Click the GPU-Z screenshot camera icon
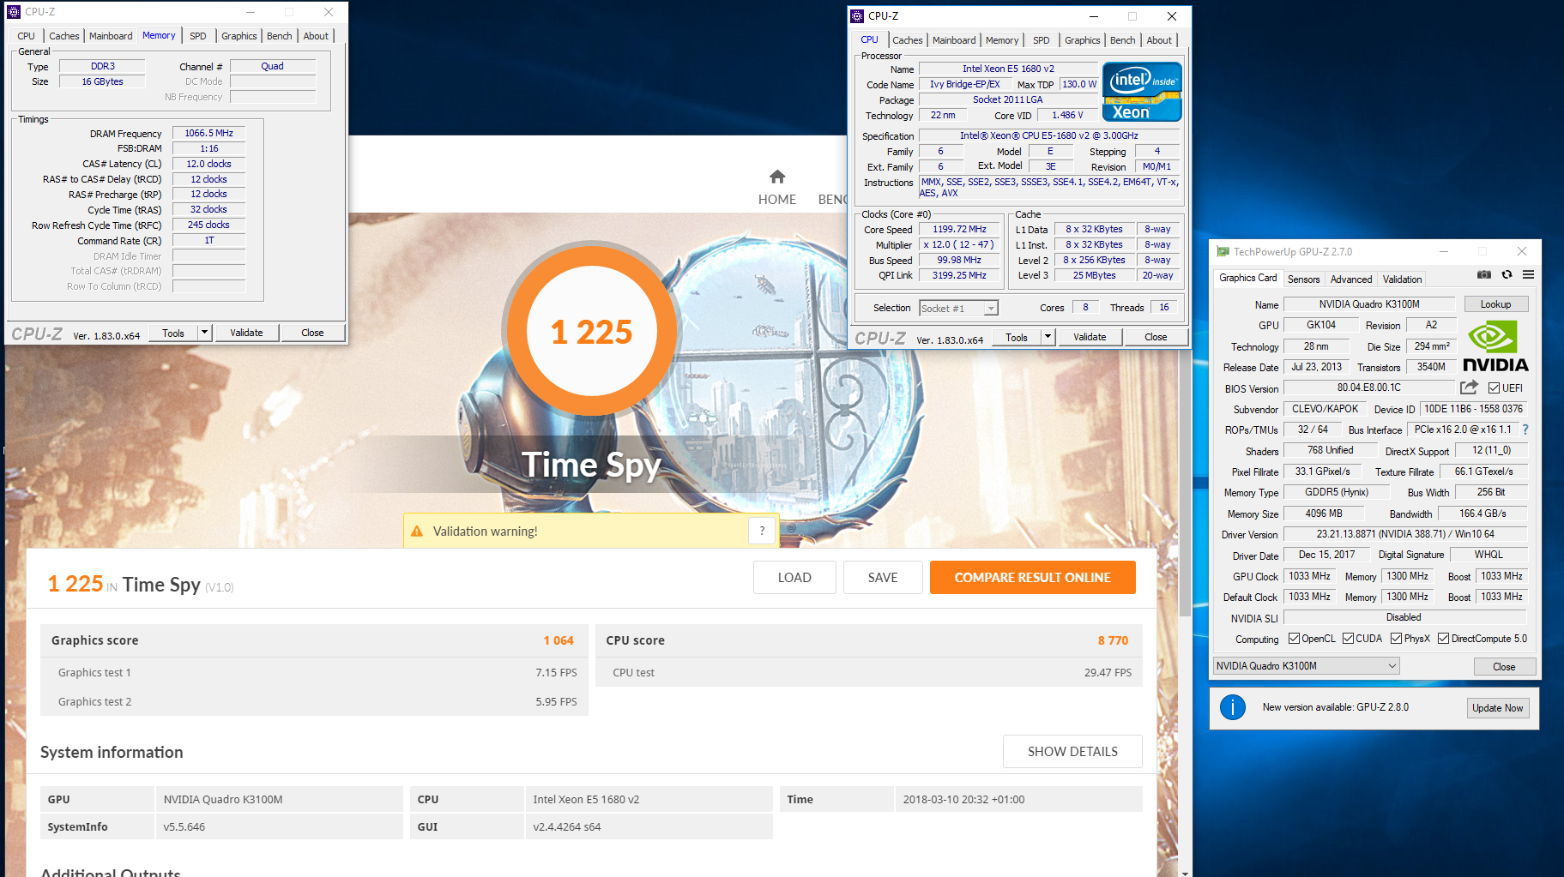1564x877 pixels. click(1484, 275)
